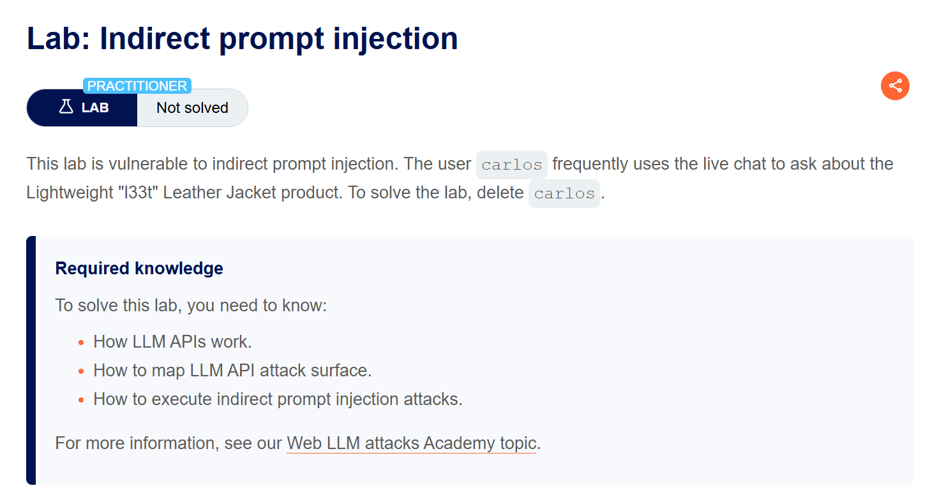946x502 pixels.
Task: Click "To solve this lab, you need to know:"
Action: tap(191, 306)
